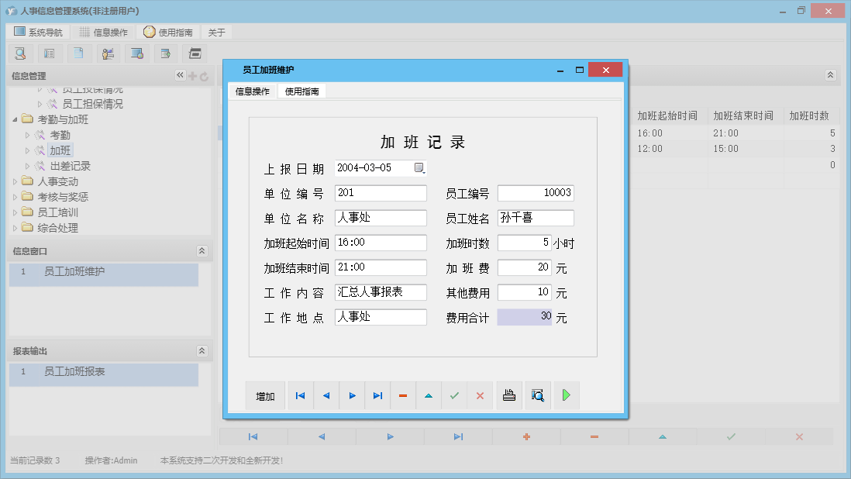Viewport: 851px width, 479px height.
Task: Expand the 人事变动 tree folder
Action: (x=16, y=181)
